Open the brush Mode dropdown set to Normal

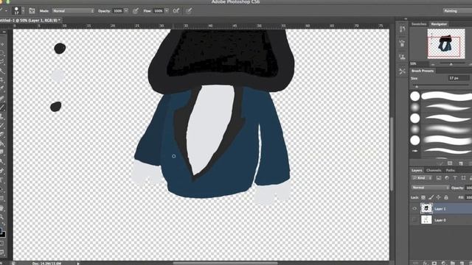[x=73, y=11]
